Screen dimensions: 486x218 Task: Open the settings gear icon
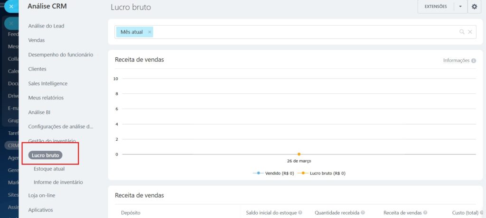475,7
